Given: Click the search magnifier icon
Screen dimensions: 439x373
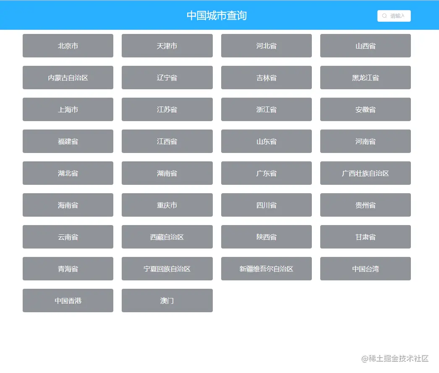Looking at the screenshot, I should tap(384, 16).
